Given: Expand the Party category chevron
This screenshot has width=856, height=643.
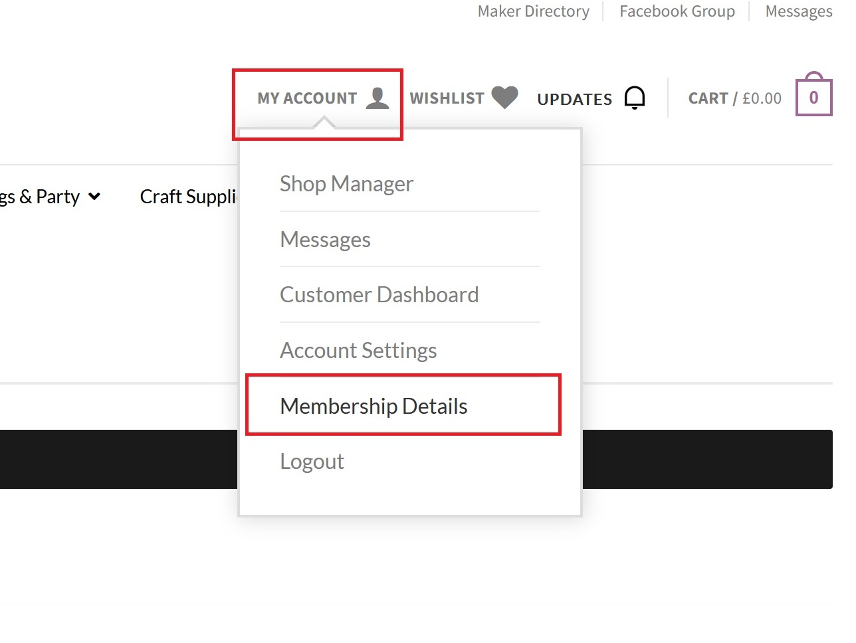Looking at the screenshot, I should click(94, 197).
